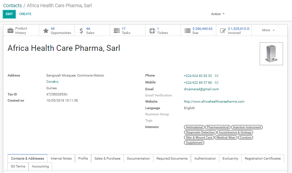The width and height of the screenshot is (292, 173).
Task: Open the 46 Sales stat button
Action: click(x=92, y=30)
